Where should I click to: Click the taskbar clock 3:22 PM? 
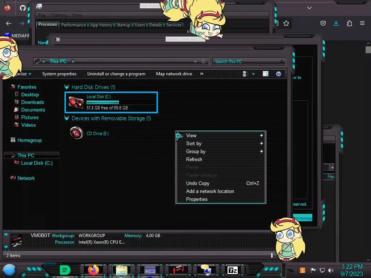[x=351, y=267]
